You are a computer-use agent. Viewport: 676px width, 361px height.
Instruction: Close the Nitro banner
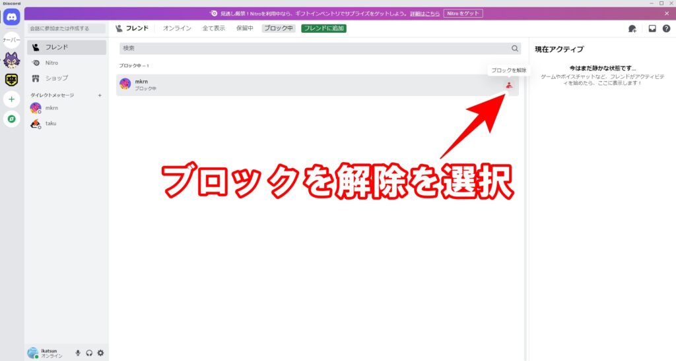click(x=667, y=13)
